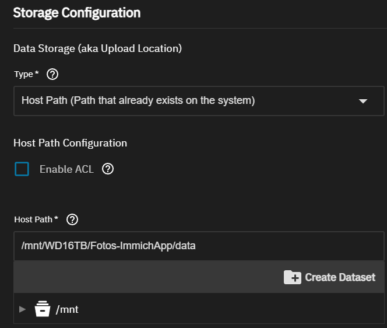This screenshot has width=387, height=328.
Task: Click the Host Path field label
Action: click(x=36, y=219)
